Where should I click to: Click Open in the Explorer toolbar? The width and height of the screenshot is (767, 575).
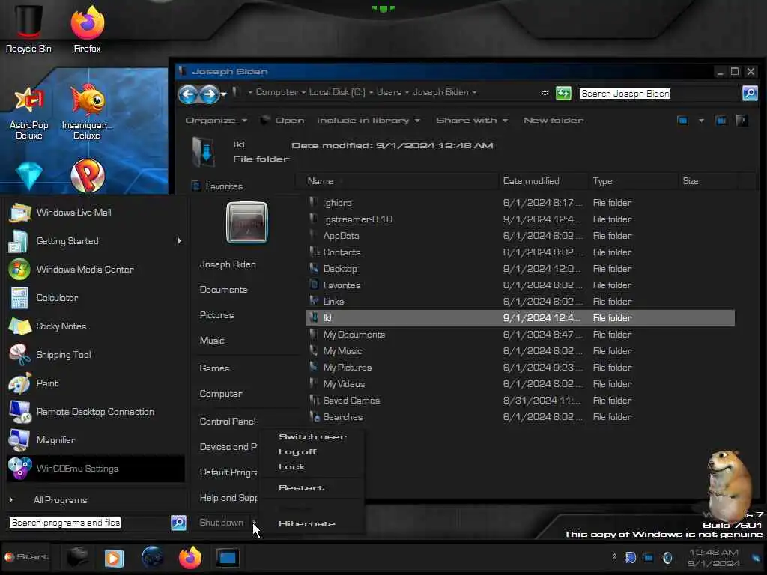(x=282, y=121)
